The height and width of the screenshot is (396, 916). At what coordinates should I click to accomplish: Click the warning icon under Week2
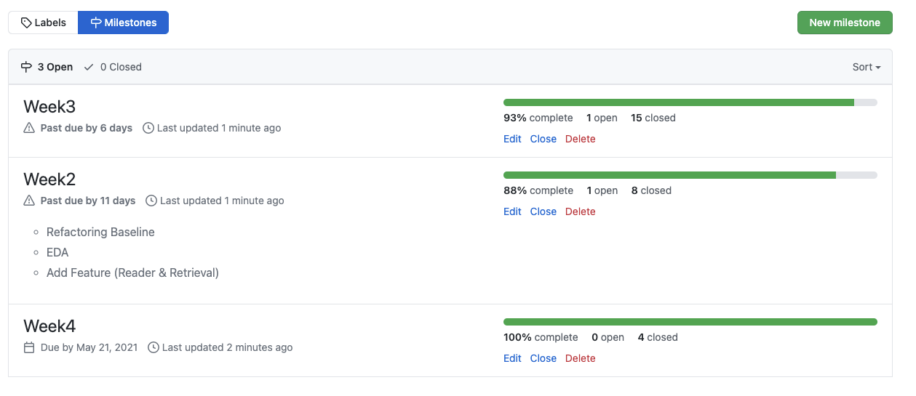(x=29, y=201)
